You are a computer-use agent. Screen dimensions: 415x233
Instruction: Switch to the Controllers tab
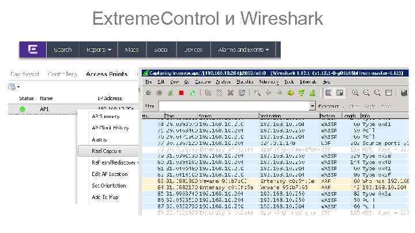click(62, 74)
